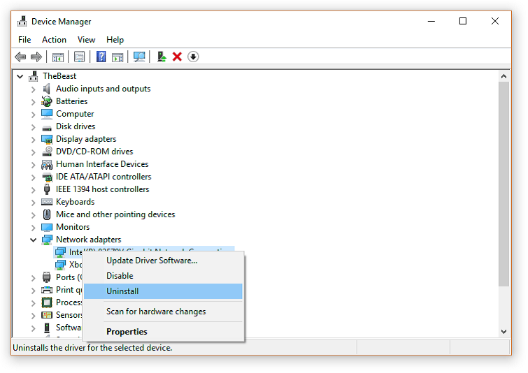Click the Properties toolbar icon
The width and height of the screenshot is (528, 373).
(80, 57)
